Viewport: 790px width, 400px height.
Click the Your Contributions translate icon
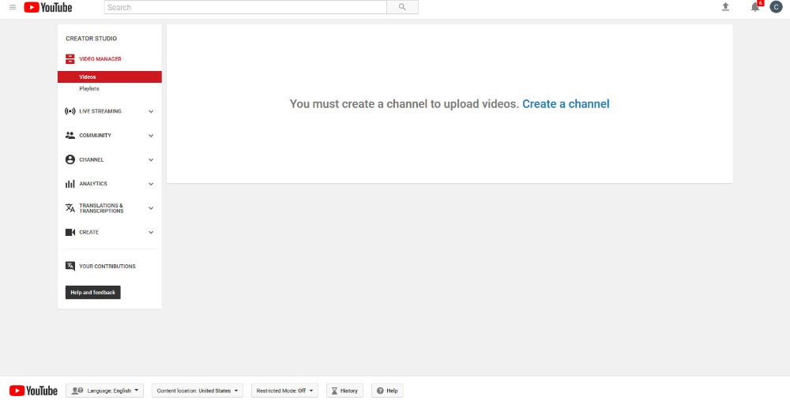click(70, 266)
